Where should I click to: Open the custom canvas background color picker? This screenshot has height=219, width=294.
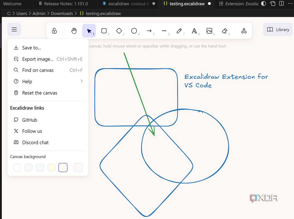coord(78,167)
